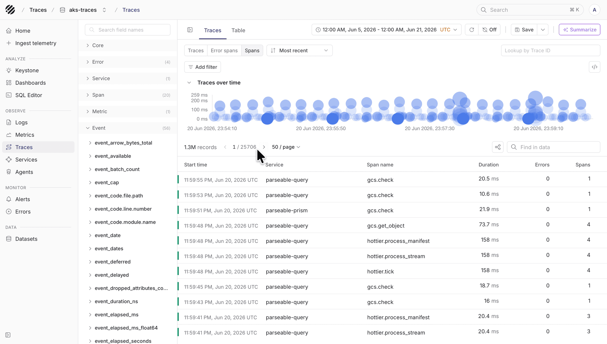
Task: Expand the Error field group
Action: coord(128,62)
